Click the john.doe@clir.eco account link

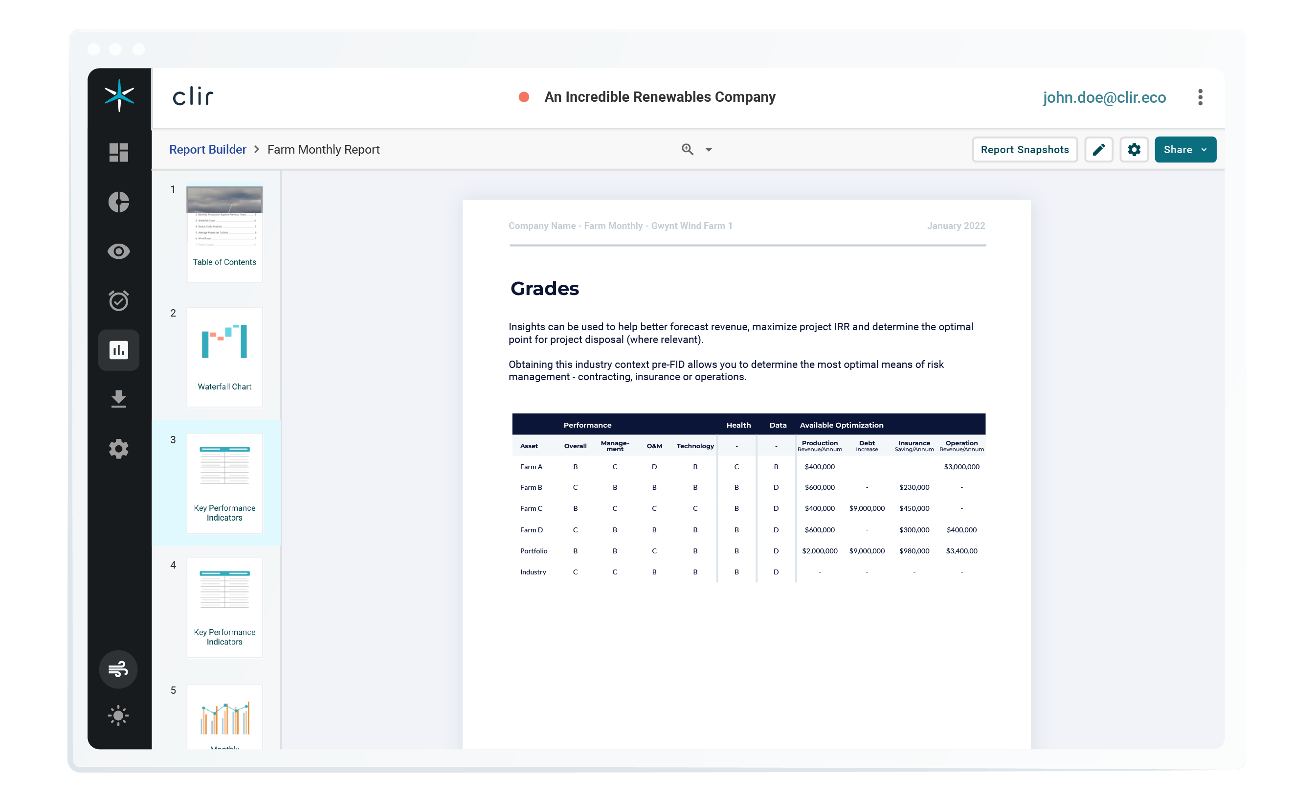(1104, 97)
